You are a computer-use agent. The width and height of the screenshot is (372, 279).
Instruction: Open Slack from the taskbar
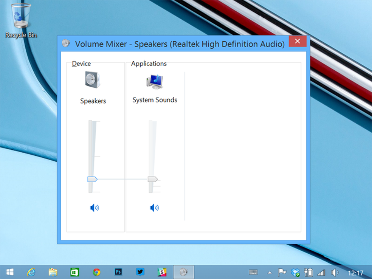click(x=162, y=272)
